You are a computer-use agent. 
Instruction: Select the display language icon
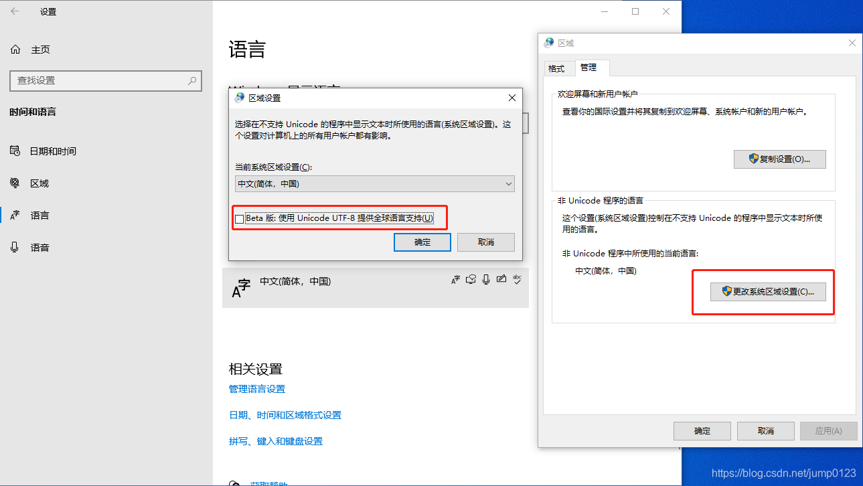(x=456, y=279)
